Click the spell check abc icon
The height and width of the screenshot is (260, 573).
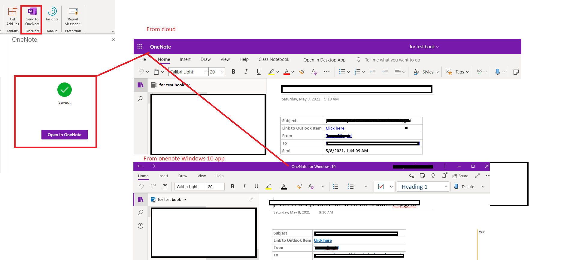click(x=480, y=72)
